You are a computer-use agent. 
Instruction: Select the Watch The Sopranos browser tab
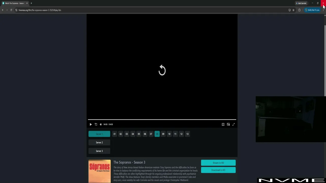coord(15,3)
